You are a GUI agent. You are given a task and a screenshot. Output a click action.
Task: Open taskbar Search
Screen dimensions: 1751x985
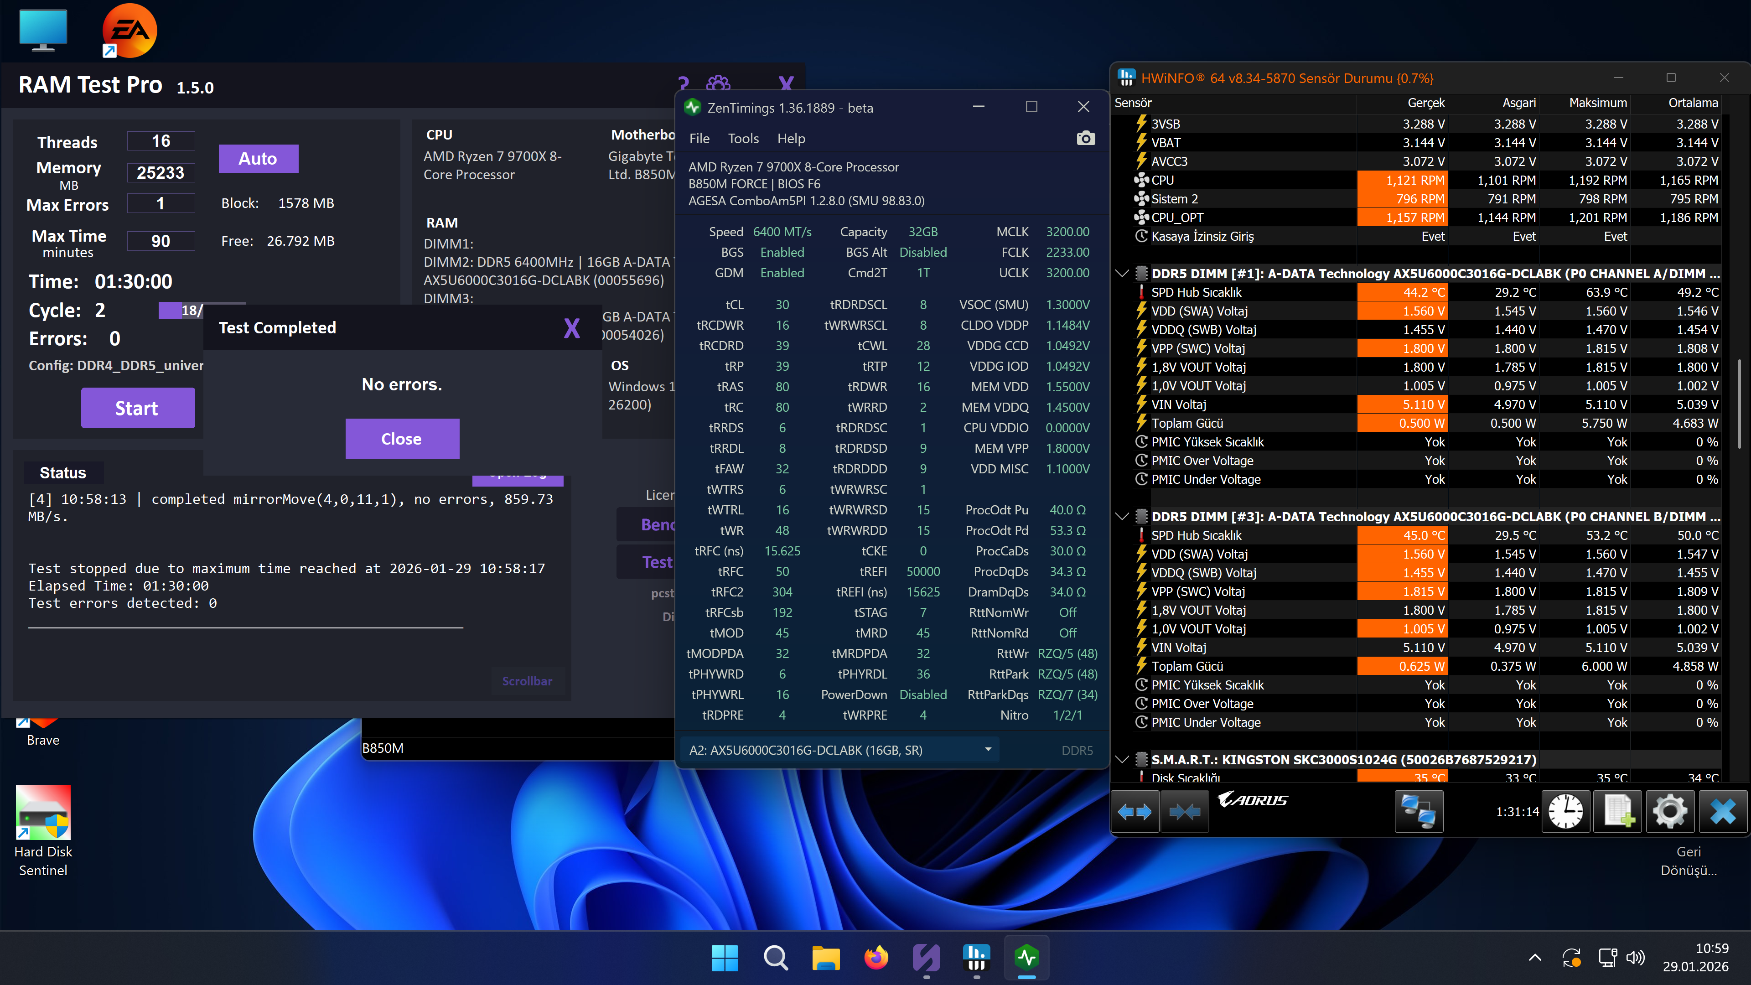tap(775, 959)
